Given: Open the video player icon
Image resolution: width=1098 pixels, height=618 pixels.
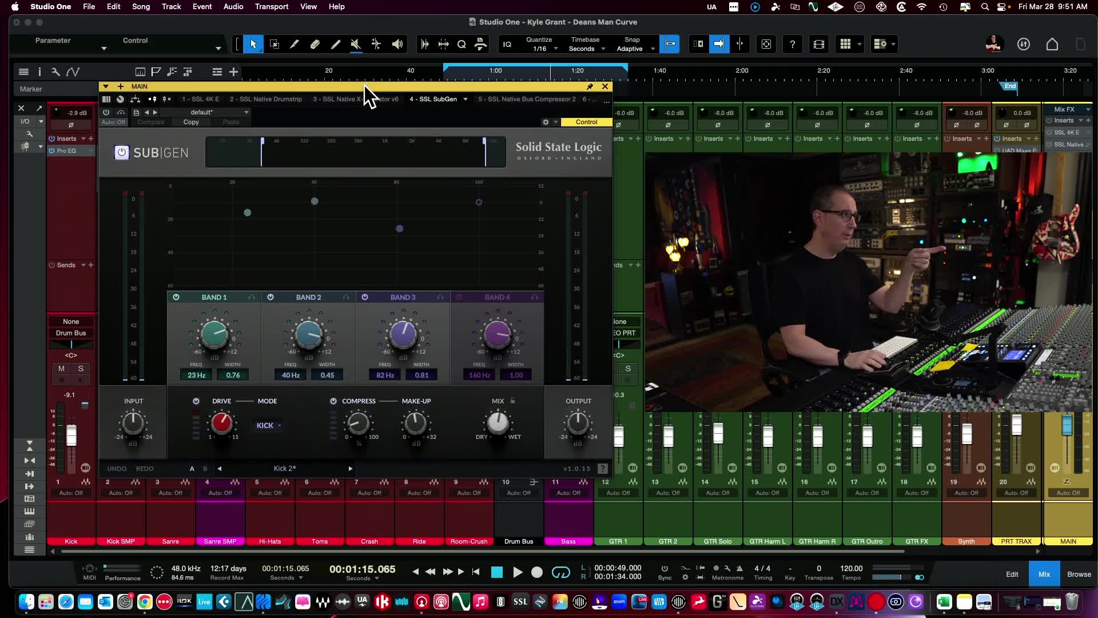Looking at the screenshot, I should pyautogui.click(x=819, y=44).
